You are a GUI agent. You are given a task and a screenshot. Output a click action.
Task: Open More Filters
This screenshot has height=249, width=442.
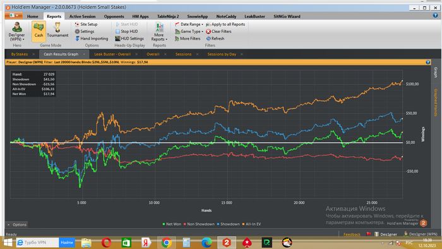(188, 39)
